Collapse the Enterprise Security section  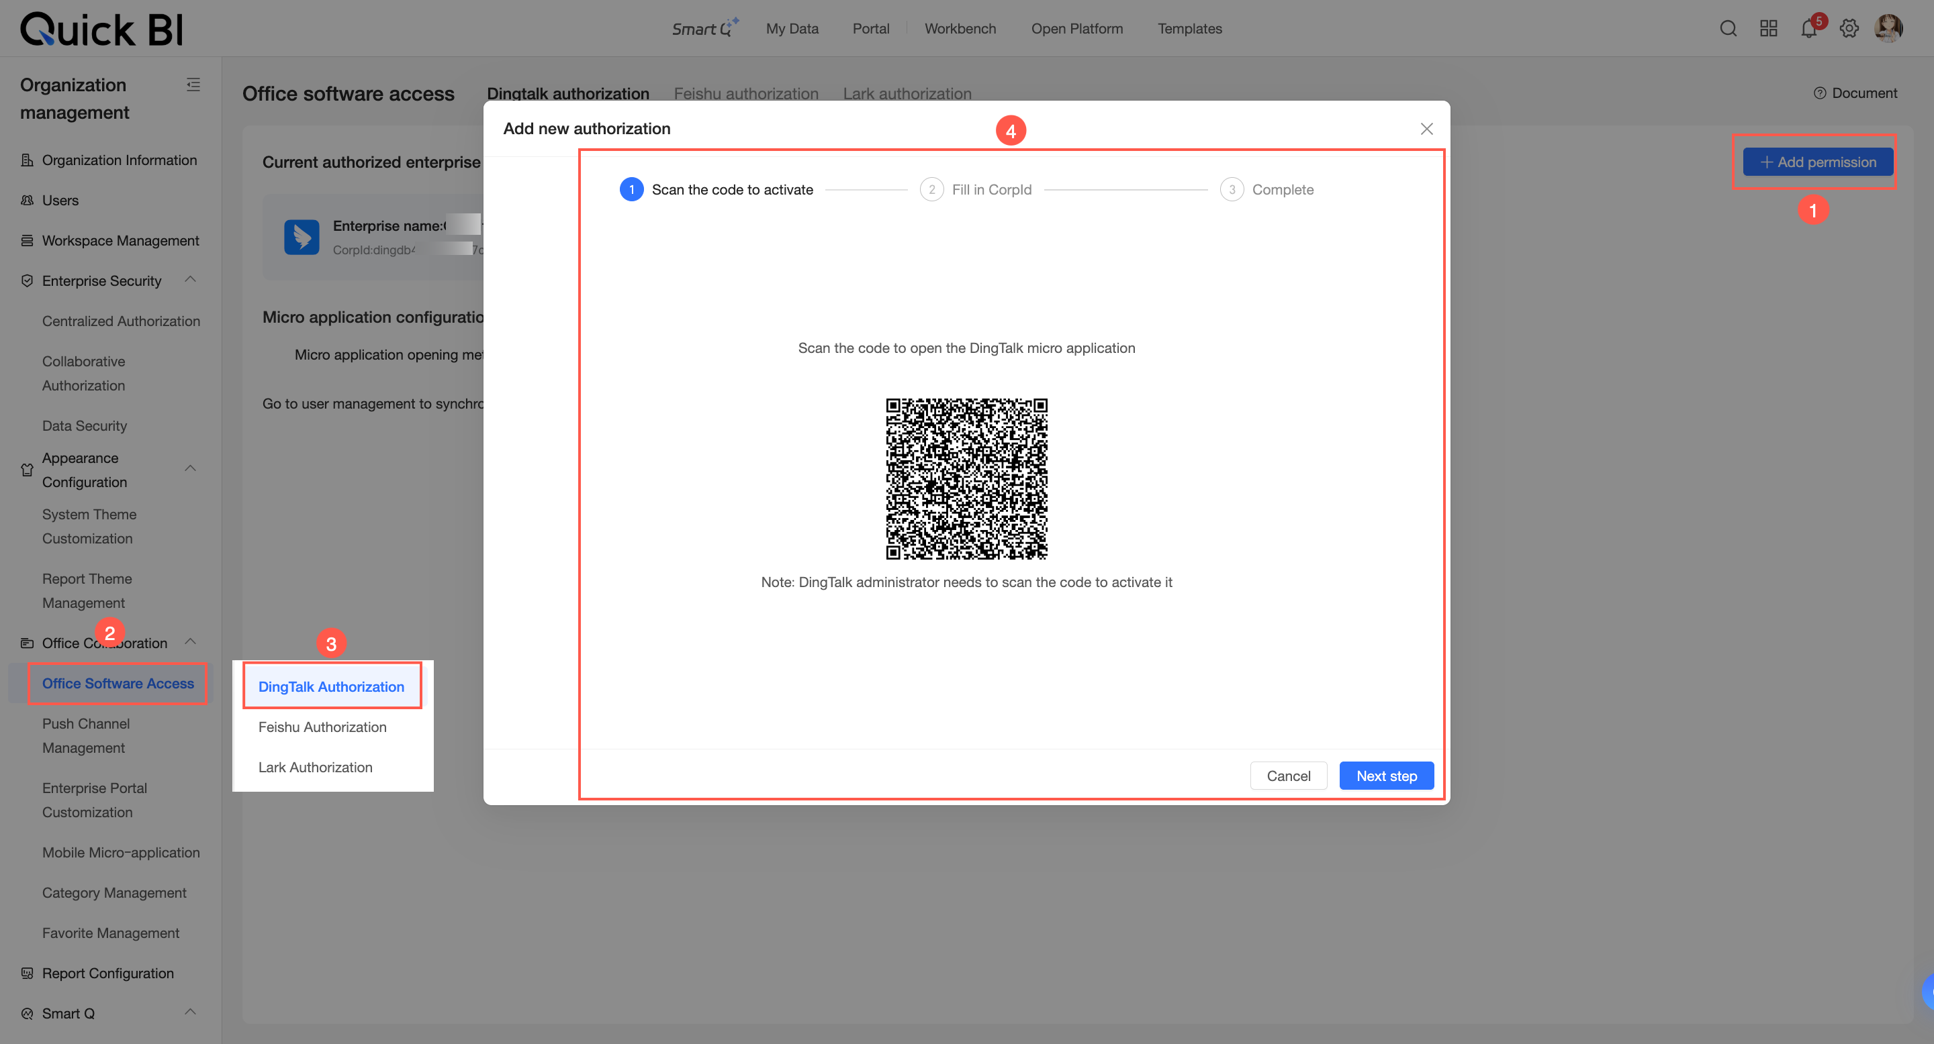click(x=191, y=280)
